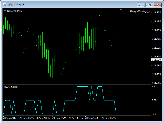Click the chart shift triangle marker at top

[x=121, y=10]
